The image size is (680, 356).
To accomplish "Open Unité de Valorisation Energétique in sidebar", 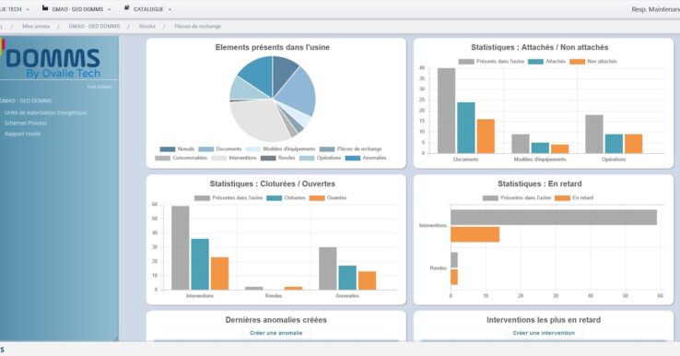I will coord(45,113).
